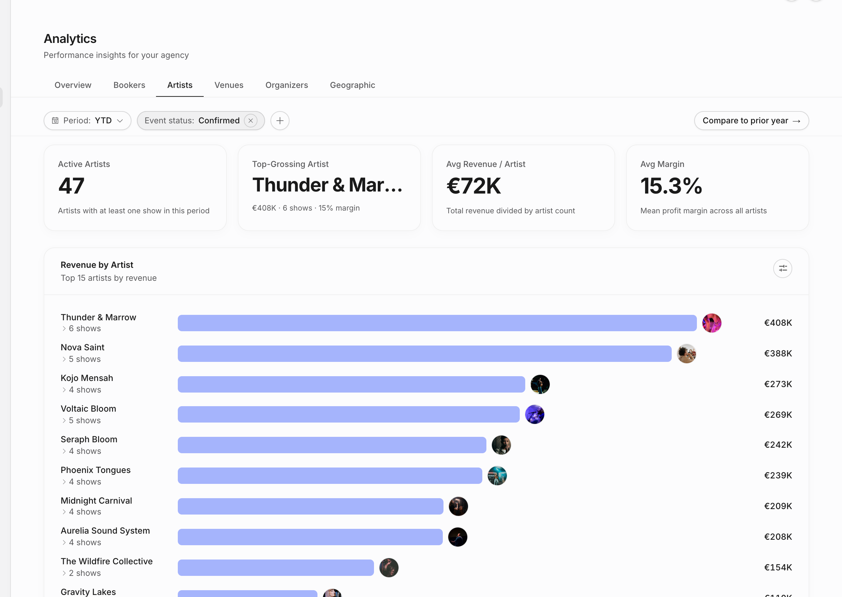The width and height of the screenshot is (842, 597).
Task: Click Thunder & Marrow avatar thumbnail
Action: [712, 323]
